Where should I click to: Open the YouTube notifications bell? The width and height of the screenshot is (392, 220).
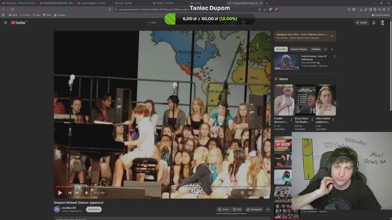[x=374, y=23]
